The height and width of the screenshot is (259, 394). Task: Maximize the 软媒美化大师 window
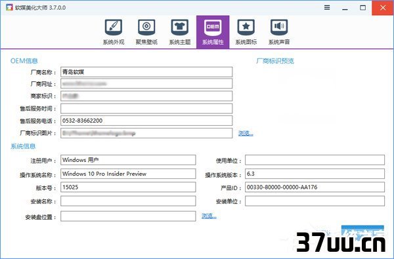tap(363, 8)
